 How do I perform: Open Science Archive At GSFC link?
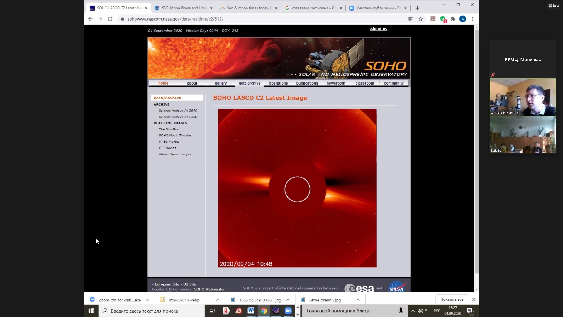(178, 111)
